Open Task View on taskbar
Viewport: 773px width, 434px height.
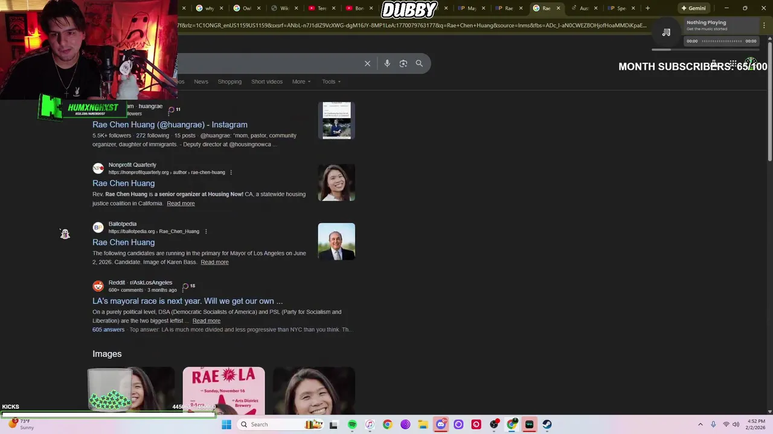[333, 424]
